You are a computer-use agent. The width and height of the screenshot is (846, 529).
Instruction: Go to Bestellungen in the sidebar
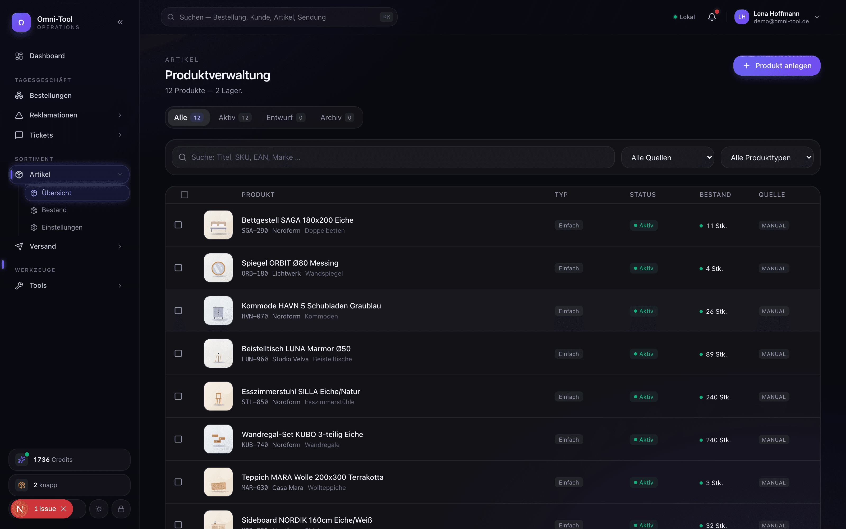[69, 95]
